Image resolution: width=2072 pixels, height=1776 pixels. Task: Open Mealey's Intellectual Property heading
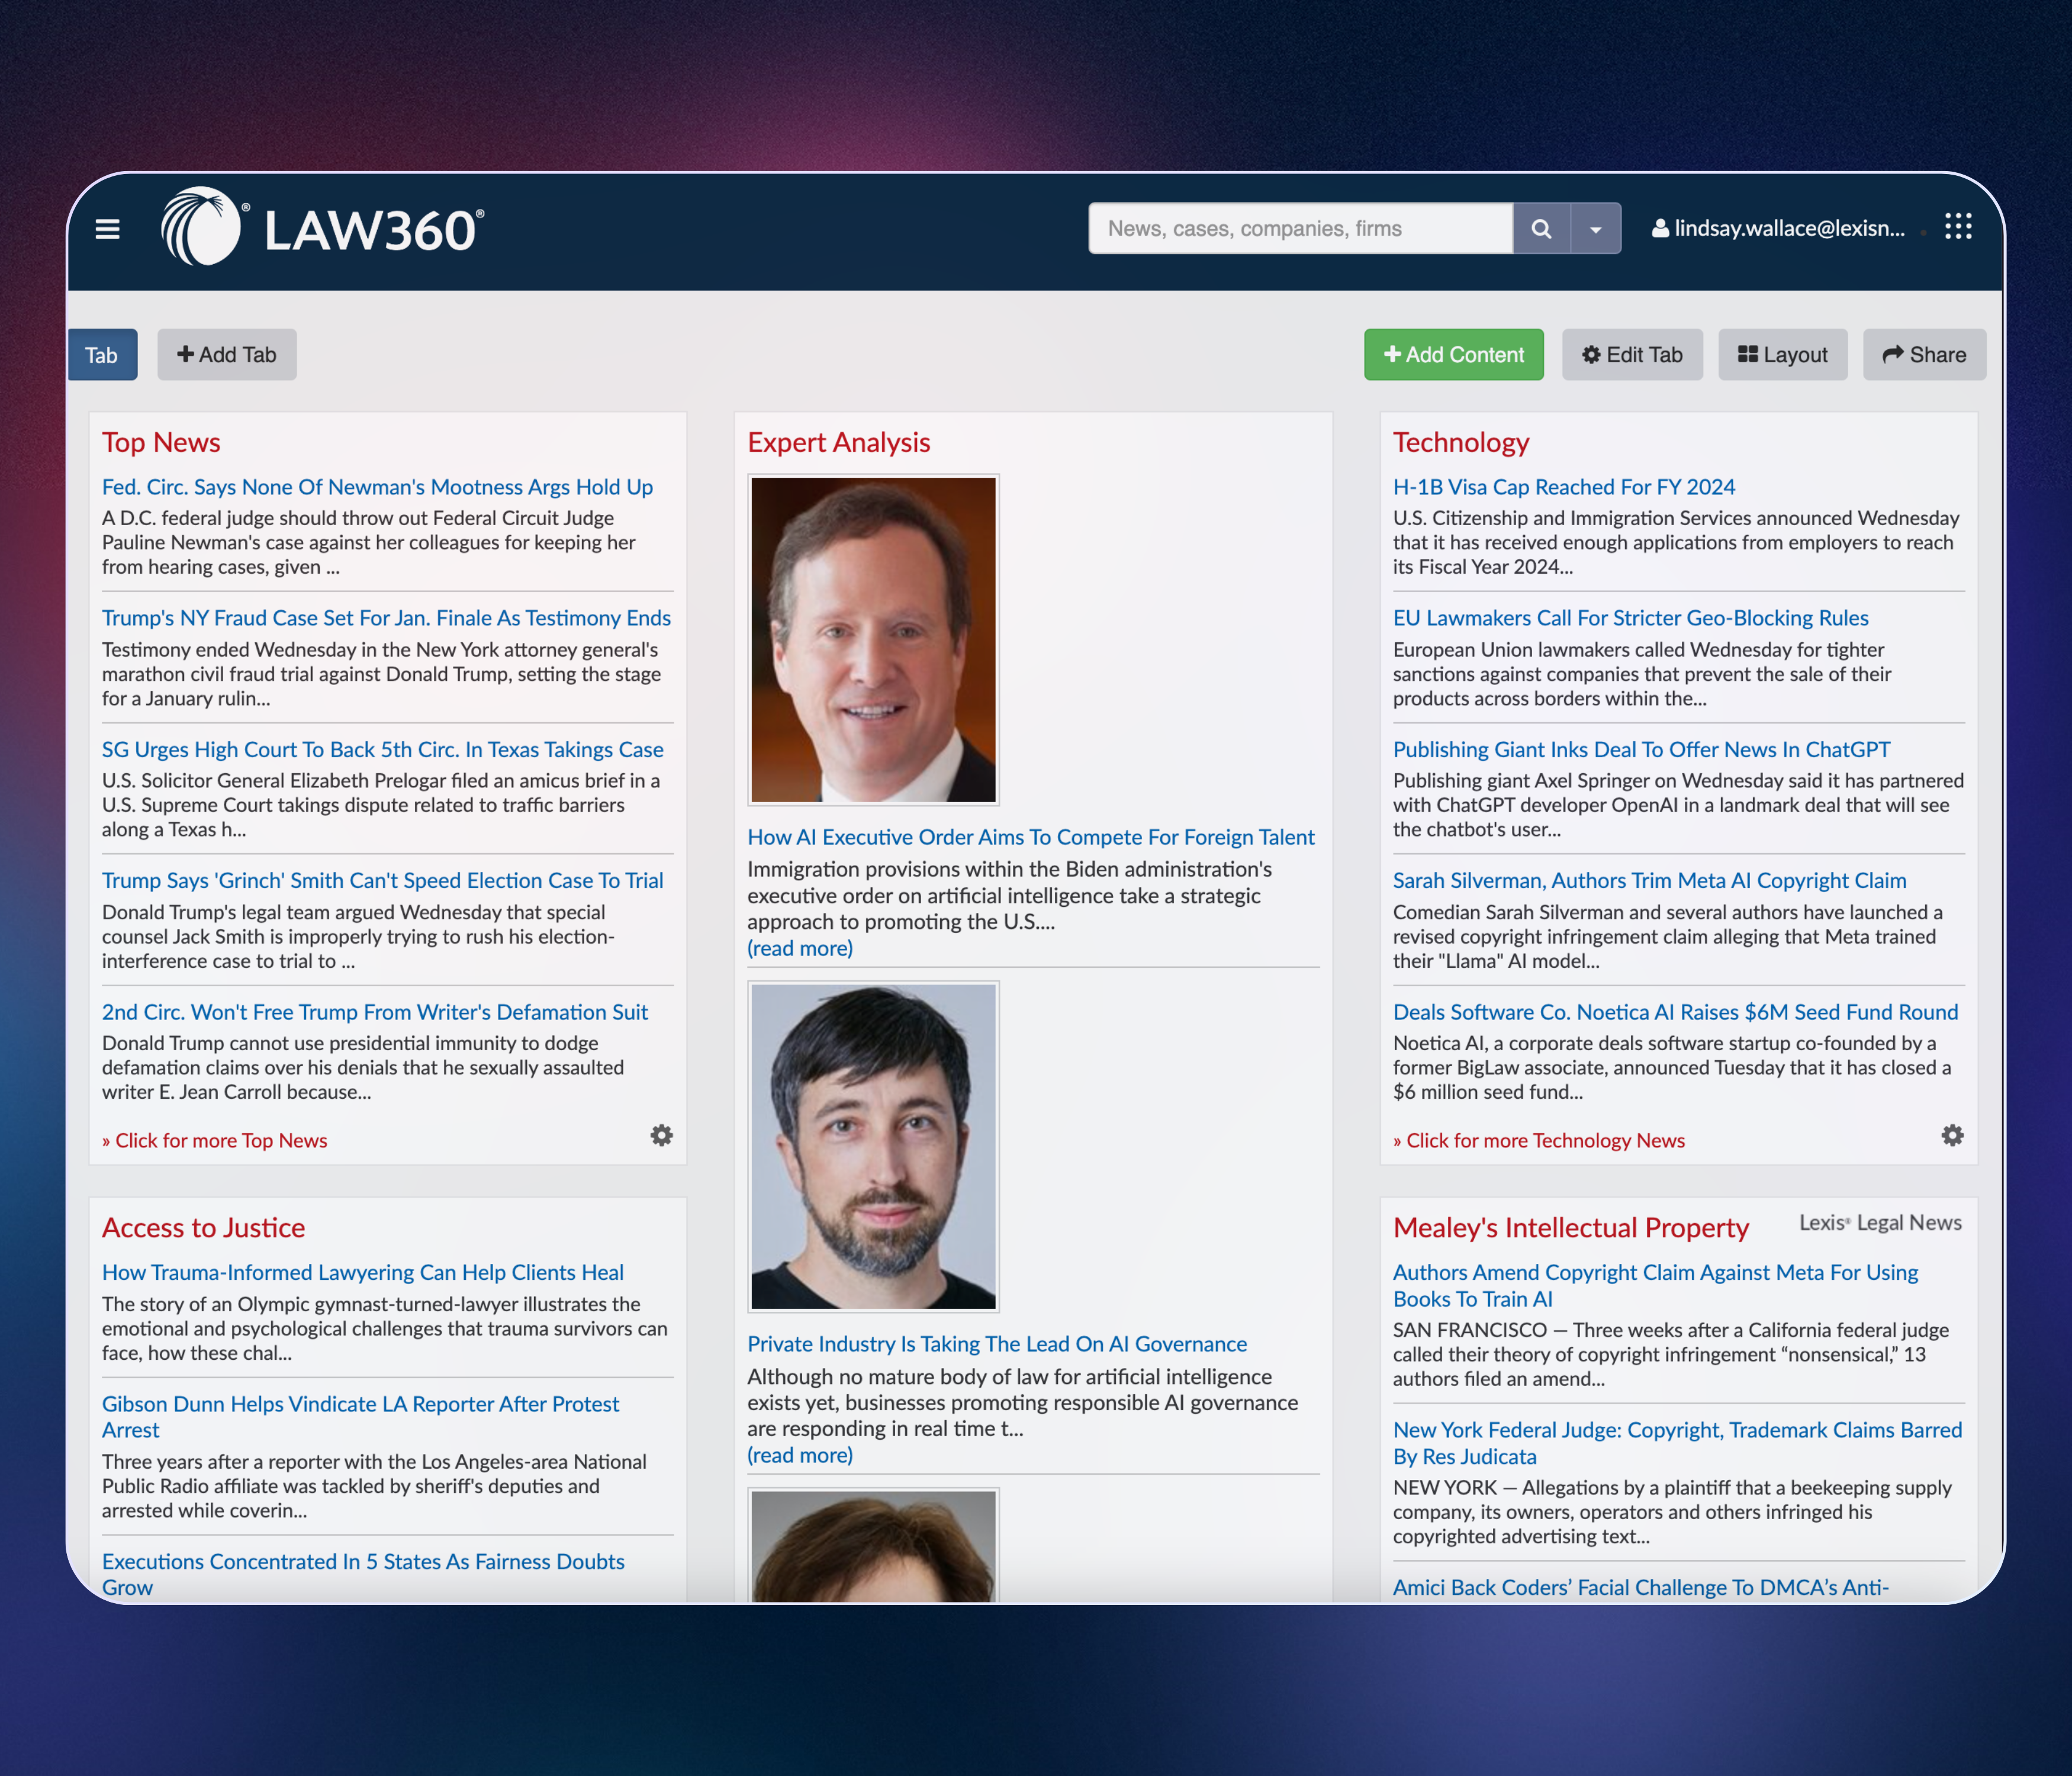[1571, 1227]
